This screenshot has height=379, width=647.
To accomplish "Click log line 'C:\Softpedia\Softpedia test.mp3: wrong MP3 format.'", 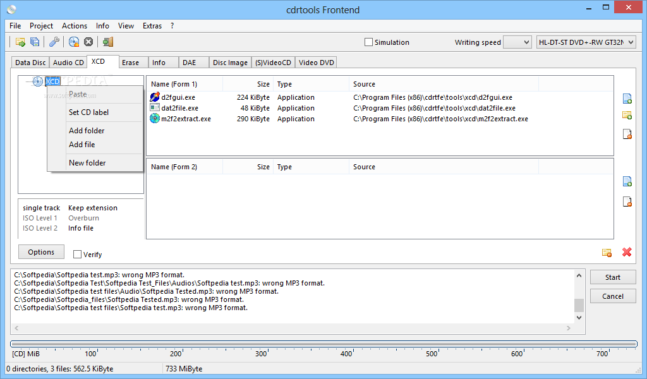I will pyautogui.click(x=99, y=275).
